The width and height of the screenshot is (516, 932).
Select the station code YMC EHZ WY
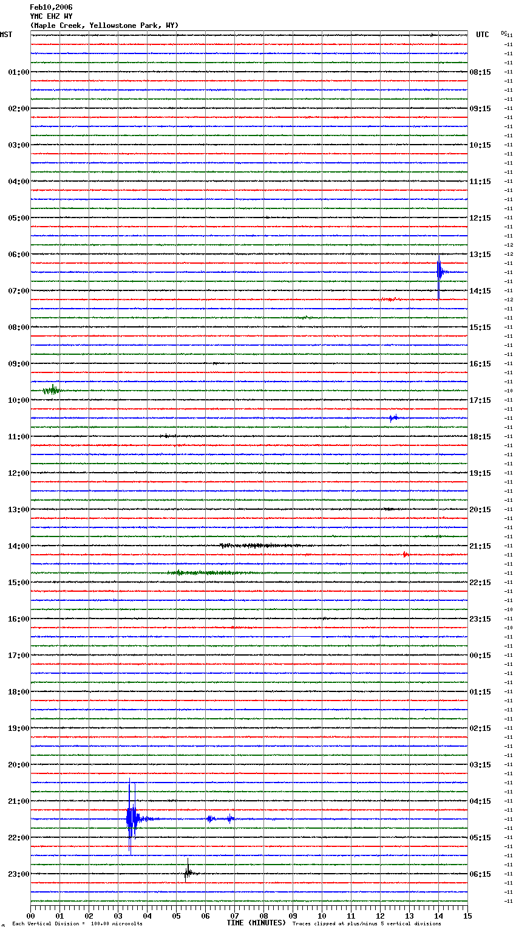tap(51, 16)
